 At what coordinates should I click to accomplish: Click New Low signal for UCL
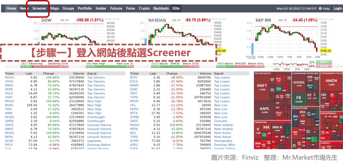[x=221, y=105]
